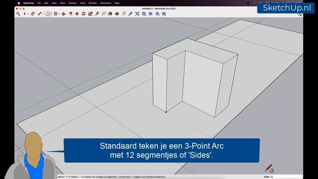This screenshot has width=318, height=179.
Task: Open the SketchUp application menu
Action: pyautogui.click(x=28, y=3)
